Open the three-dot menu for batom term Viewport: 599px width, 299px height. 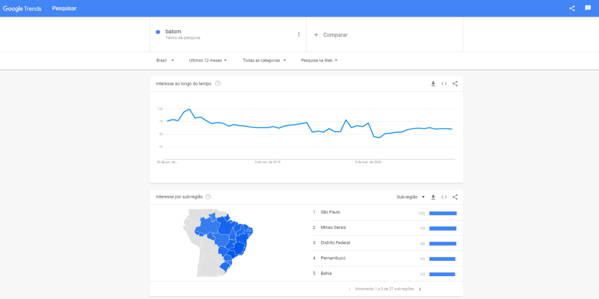pyautogui.click(x=298, y=35)
